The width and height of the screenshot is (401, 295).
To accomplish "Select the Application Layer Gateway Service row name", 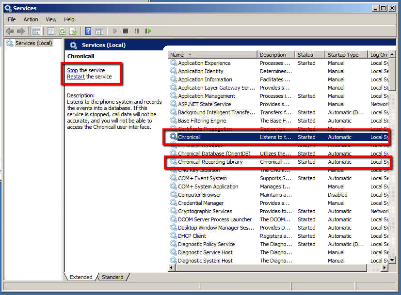I will tap(217, 88).
